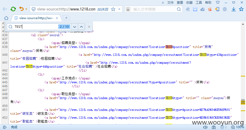Viewport: 246px width, 130px height.
Task: Click the find bar magnifier icon
Action: tap(10, 27)
